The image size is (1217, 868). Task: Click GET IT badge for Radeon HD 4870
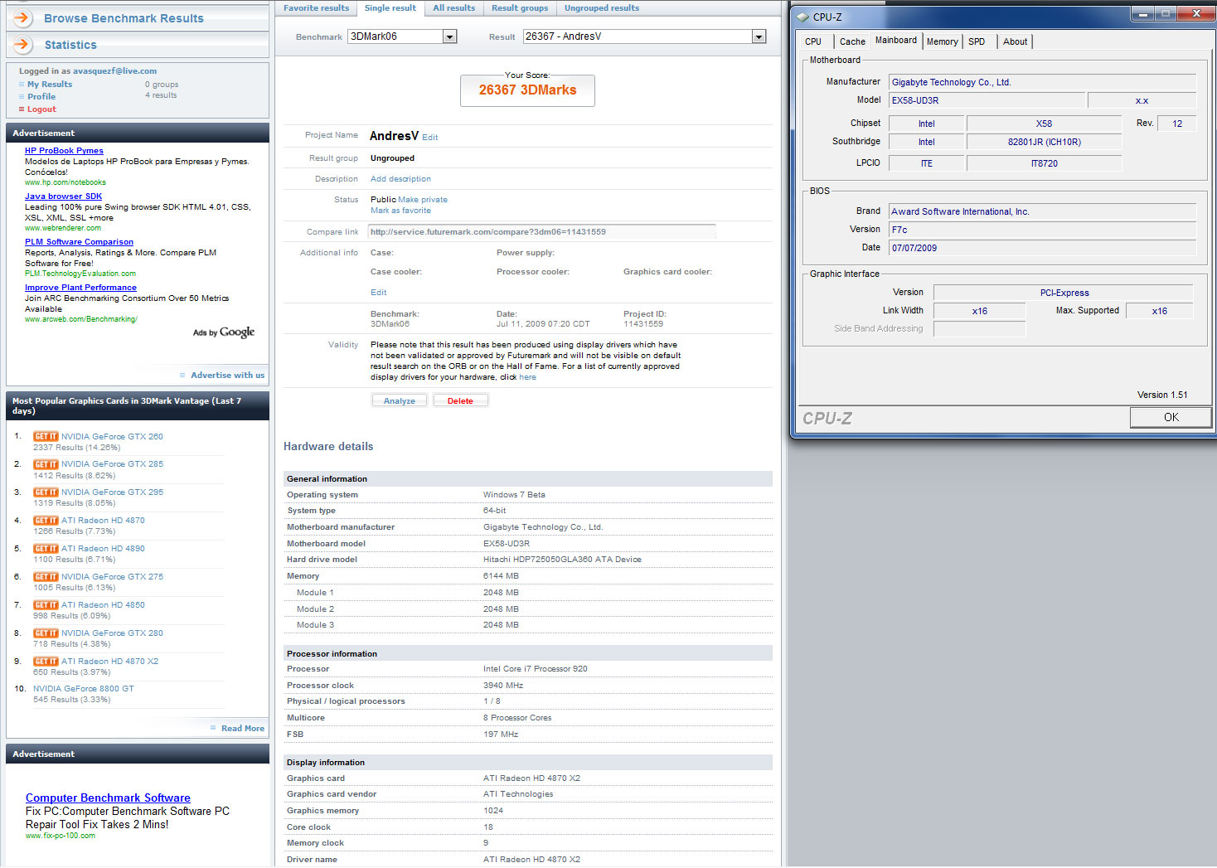46,521
